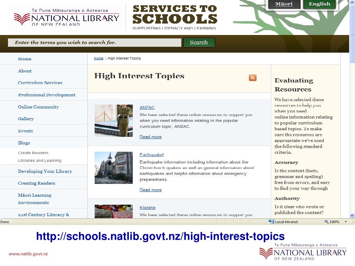Click the National Library of New Zealand header logo

(67, 17)
